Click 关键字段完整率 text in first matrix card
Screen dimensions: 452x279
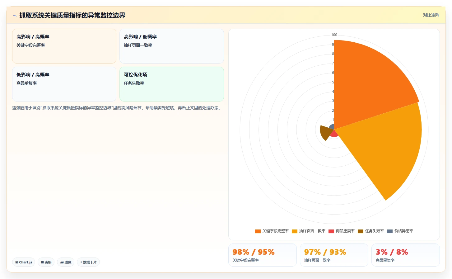pos(30,45)
